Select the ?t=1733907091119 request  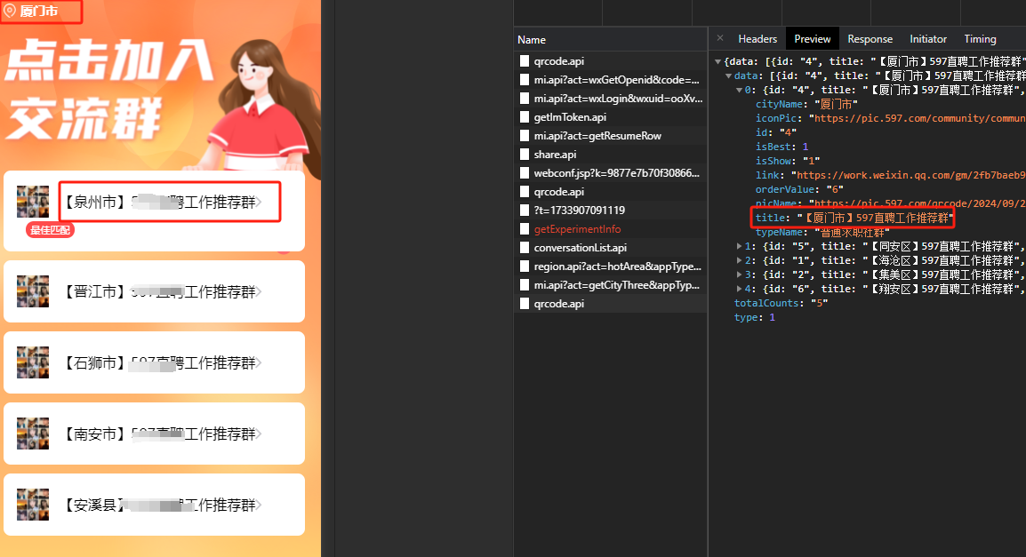610,210
